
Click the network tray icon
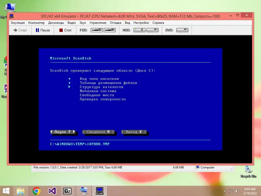(231, 191)
